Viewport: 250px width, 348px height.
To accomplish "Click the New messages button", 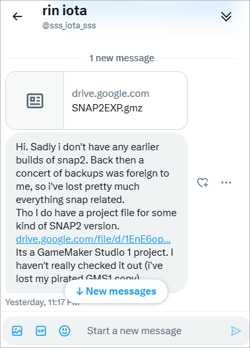I will [116, 291].
